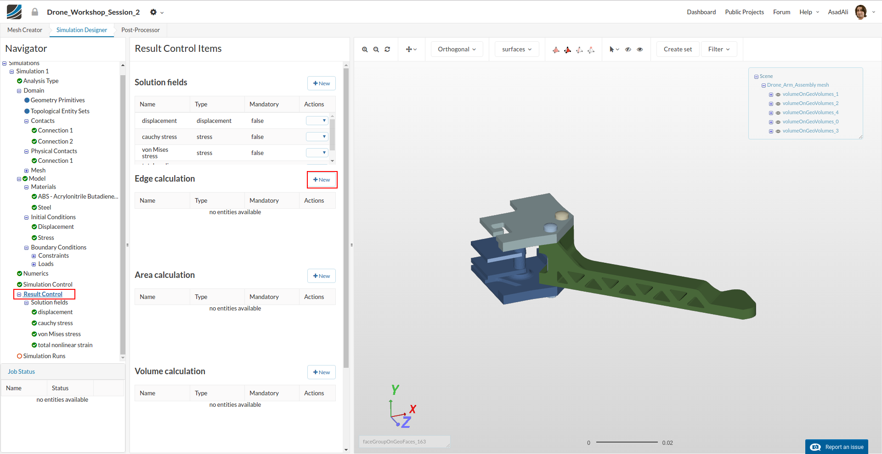
Task: Click the Create set button
Action: 678,50
